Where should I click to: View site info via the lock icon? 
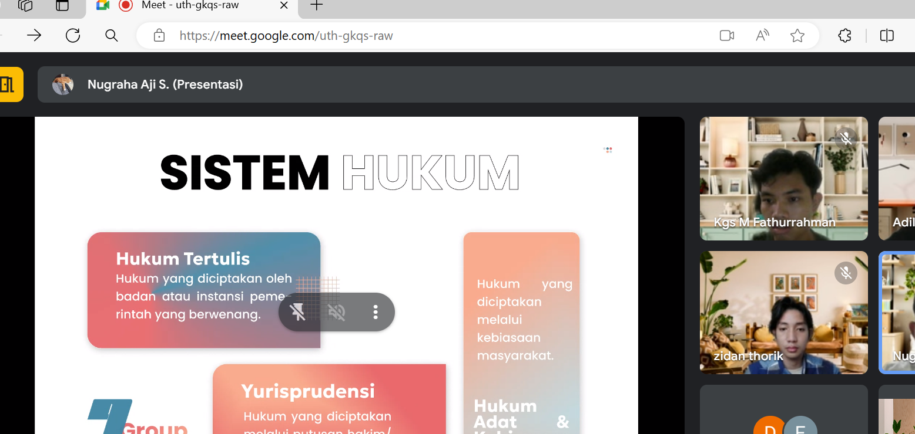(159, 36)
